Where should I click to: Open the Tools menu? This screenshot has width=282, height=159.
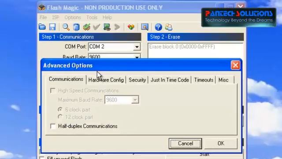[x=92, y=17]
